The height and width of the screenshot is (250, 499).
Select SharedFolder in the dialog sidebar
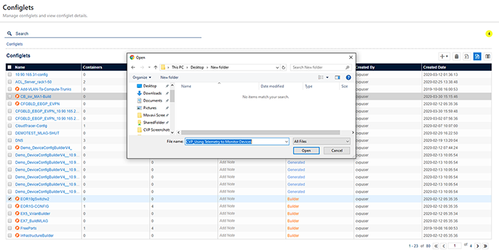pos(154,123)
